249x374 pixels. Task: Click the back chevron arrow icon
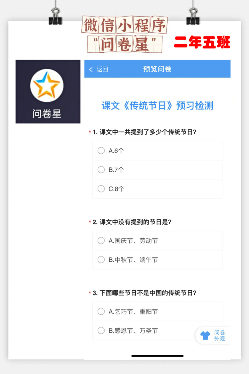91,69
